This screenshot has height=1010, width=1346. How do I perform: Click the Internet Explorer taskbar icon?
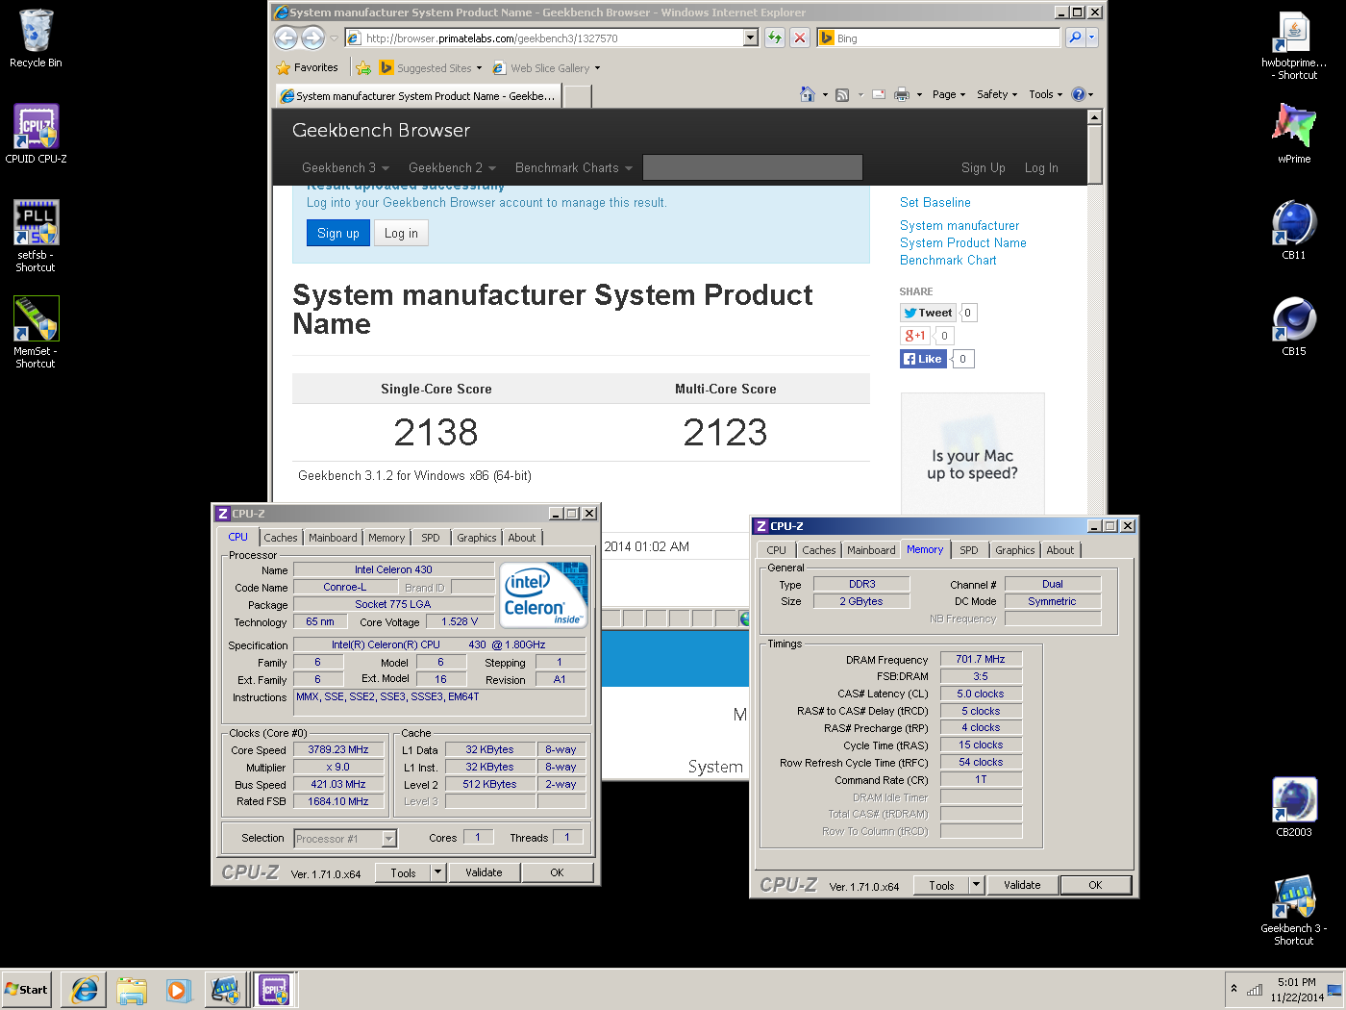pyautogui.click(x=85, y=989)
